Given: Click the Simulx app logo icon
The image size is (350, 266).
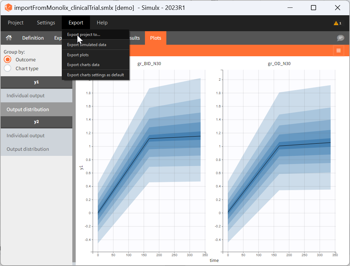Looking at the screenshot, I should tap(8, 7).
